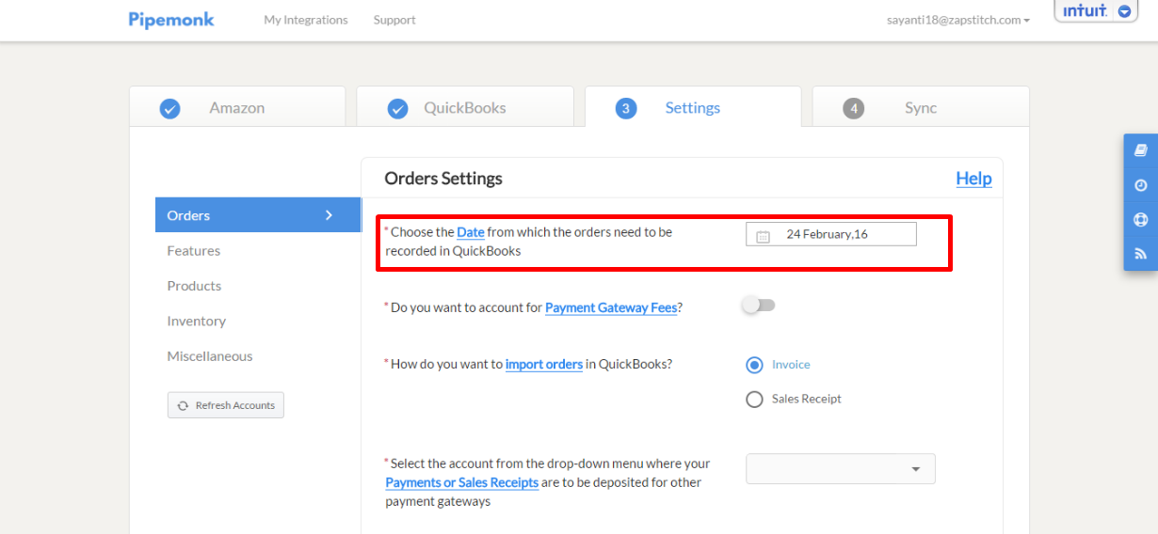Click the chevron arrow on Orders item
Viewport: 1158px width, 534px height.
point(329,215)
